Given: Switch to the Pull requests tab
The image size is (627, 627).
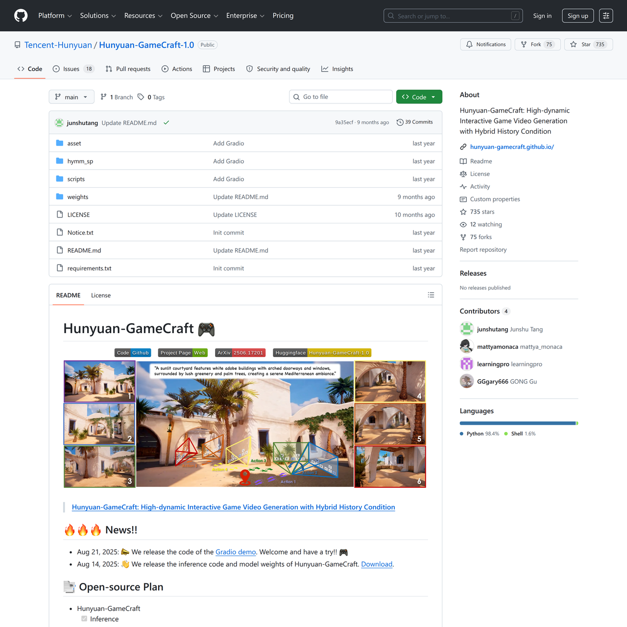Looking at the screenshot, I should pos(128,69).
